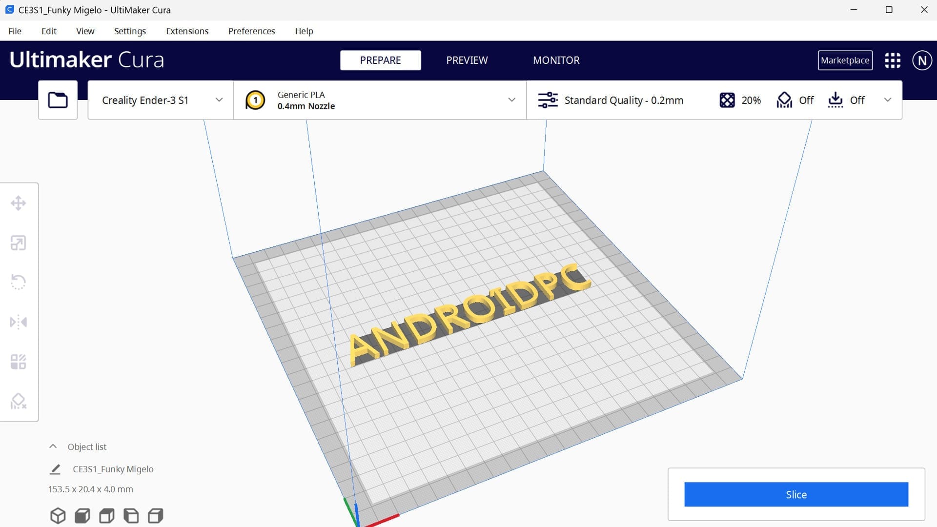The image size is (937, 527).
Task: Switch to front view cube icon
Action: coord(82,515)
